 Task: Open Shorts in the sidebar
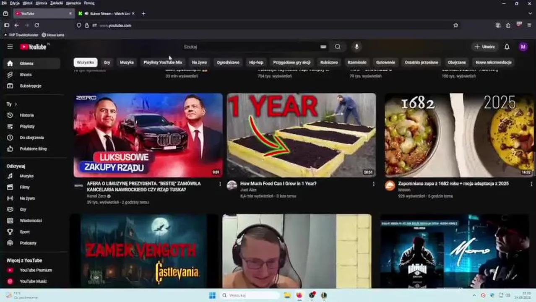pos(32,75)
